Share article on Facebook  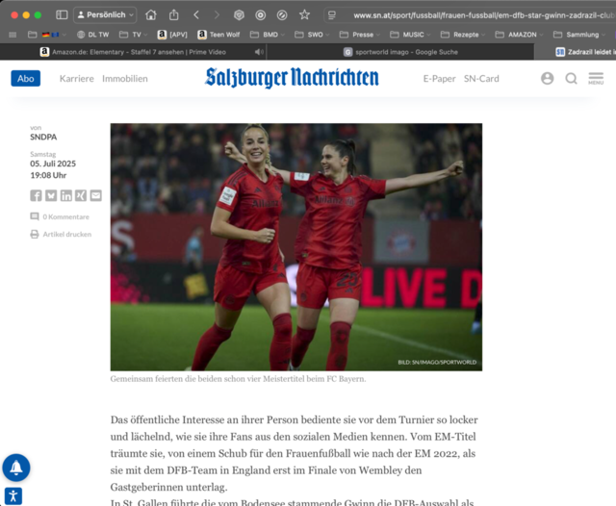(x=36, y=195)
